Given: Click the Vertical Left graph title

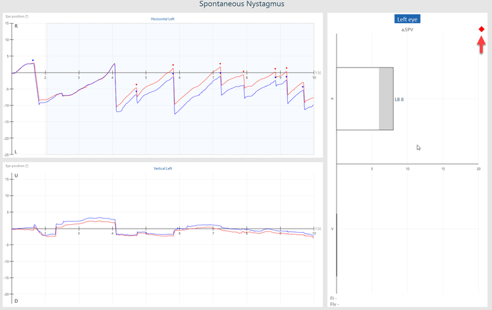Looking at the screenshot, I should tap(163, 168).
